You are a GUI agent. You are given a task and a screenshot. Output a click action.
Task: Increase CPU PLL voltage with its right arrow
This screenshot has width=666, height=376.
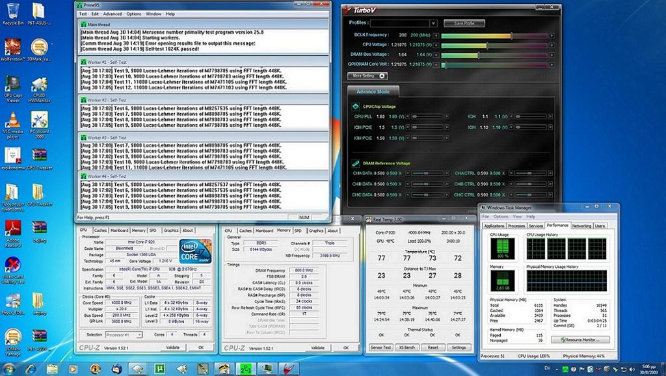click(446, 116)
